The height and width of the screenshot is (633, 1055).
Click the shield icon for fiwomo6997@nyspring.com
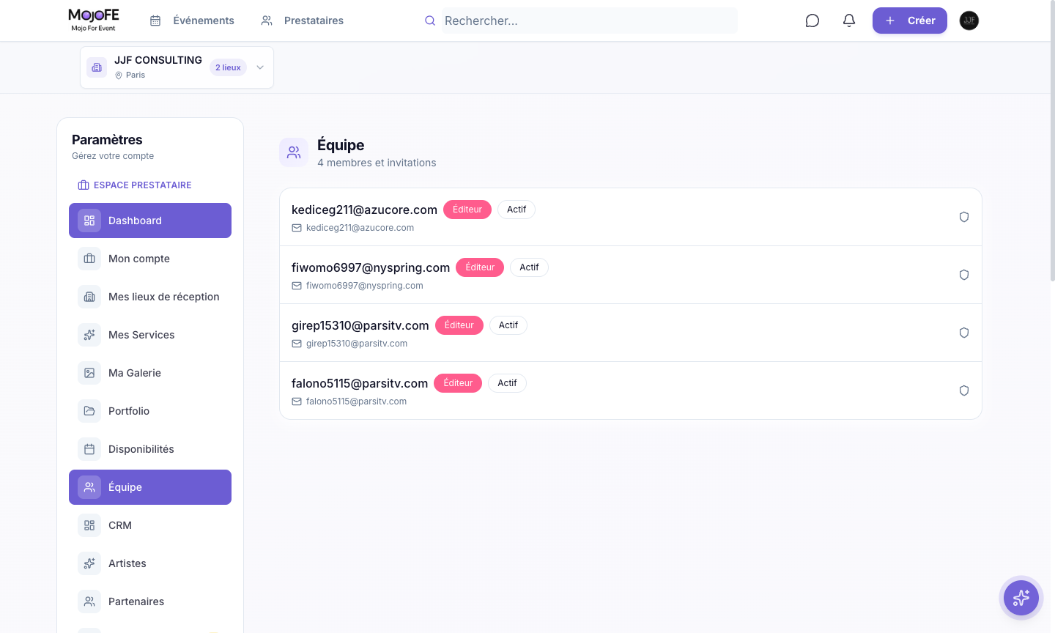tap(964, 275)
